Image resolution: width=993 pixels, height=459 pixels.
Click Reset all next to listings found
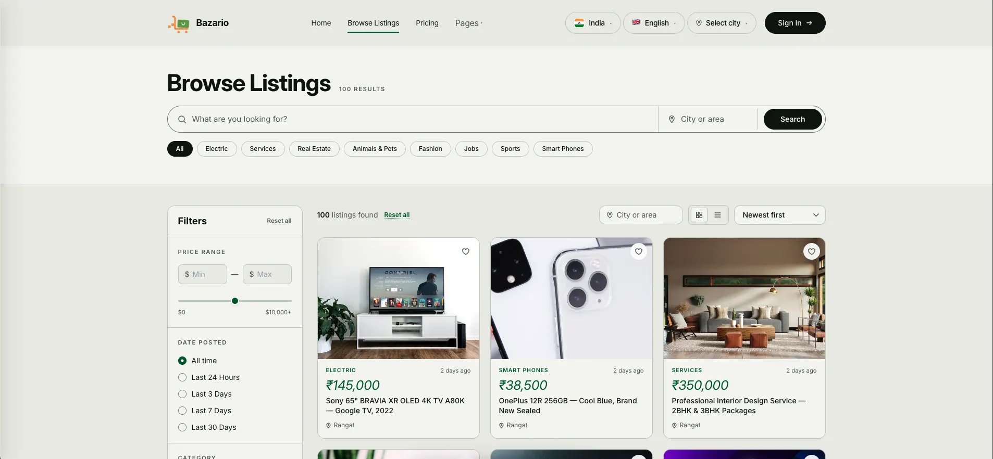(397, 215)
